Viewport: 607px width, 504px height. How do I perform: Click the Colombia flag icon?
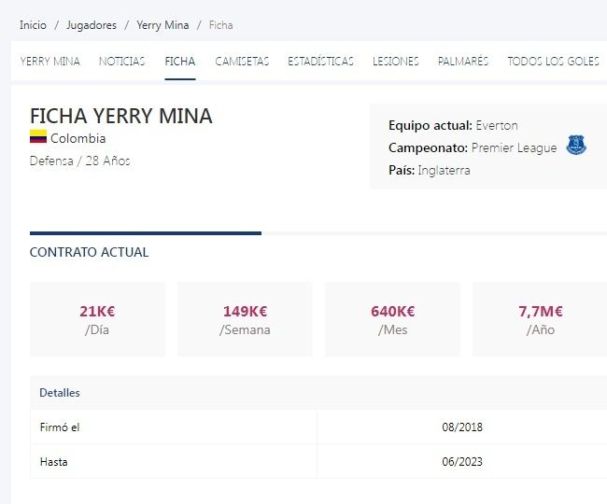(x=38, y=138)
